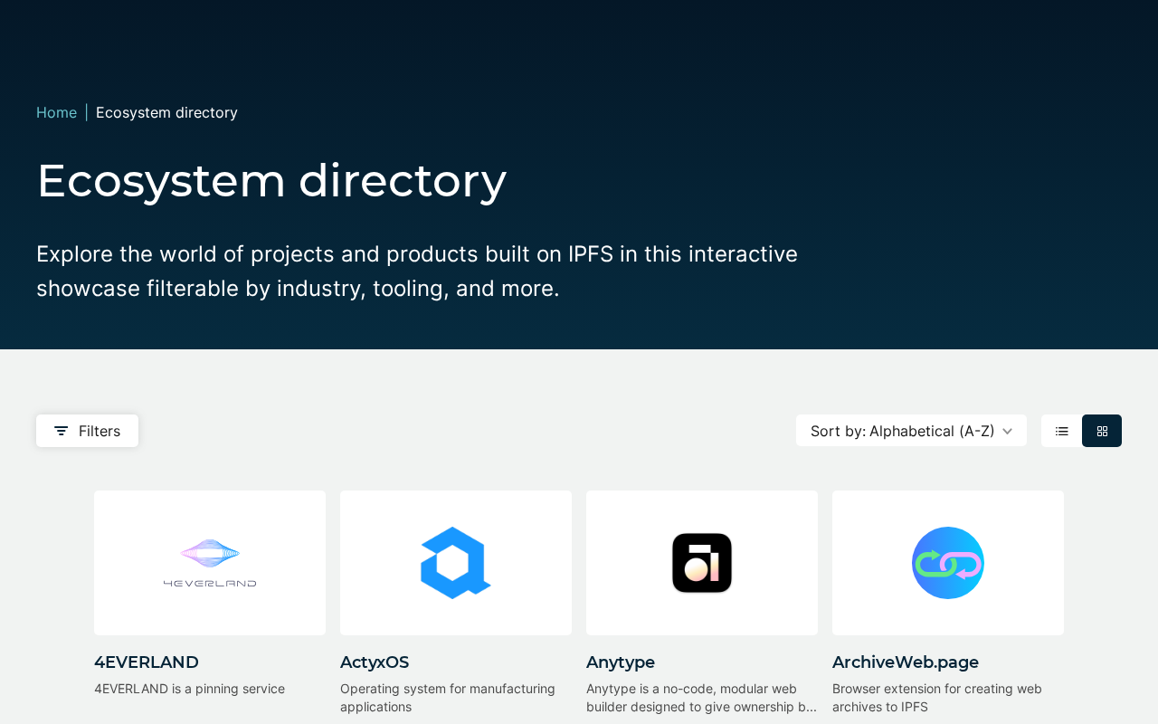Open the 4EVERLAND logo card
Viewport: 1158px width, 724px height.
[210, 563]
